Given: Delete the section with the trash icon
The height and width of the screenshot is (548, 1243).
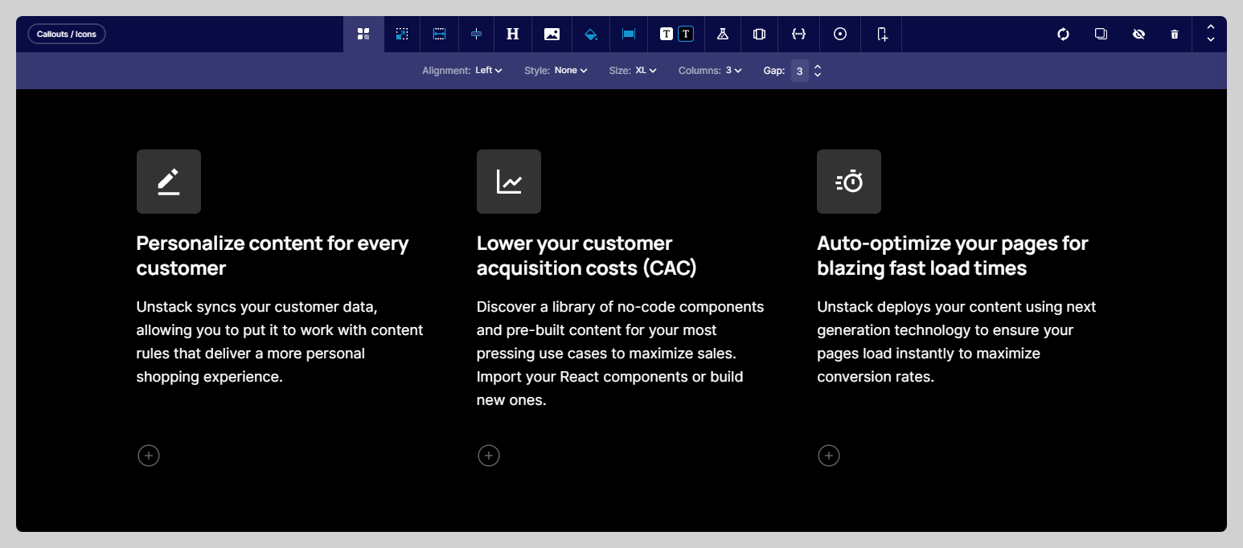Looking at the screenshot, I should pyautogui.click(x=1175, y=34).
